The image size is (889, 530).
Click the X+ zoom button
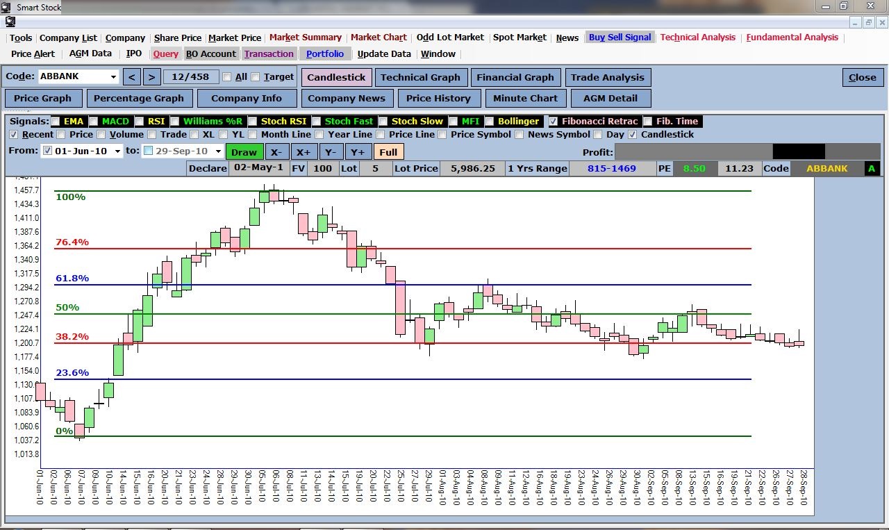pos(303,151)
